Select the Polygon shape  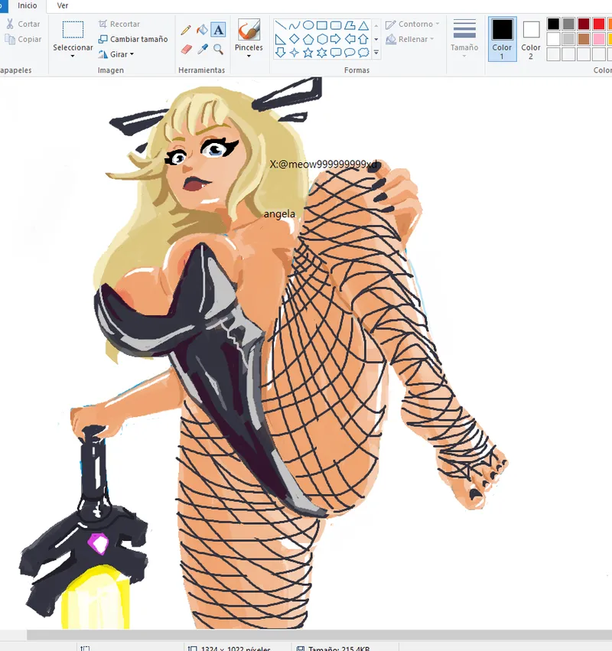[x=350, y=26]
